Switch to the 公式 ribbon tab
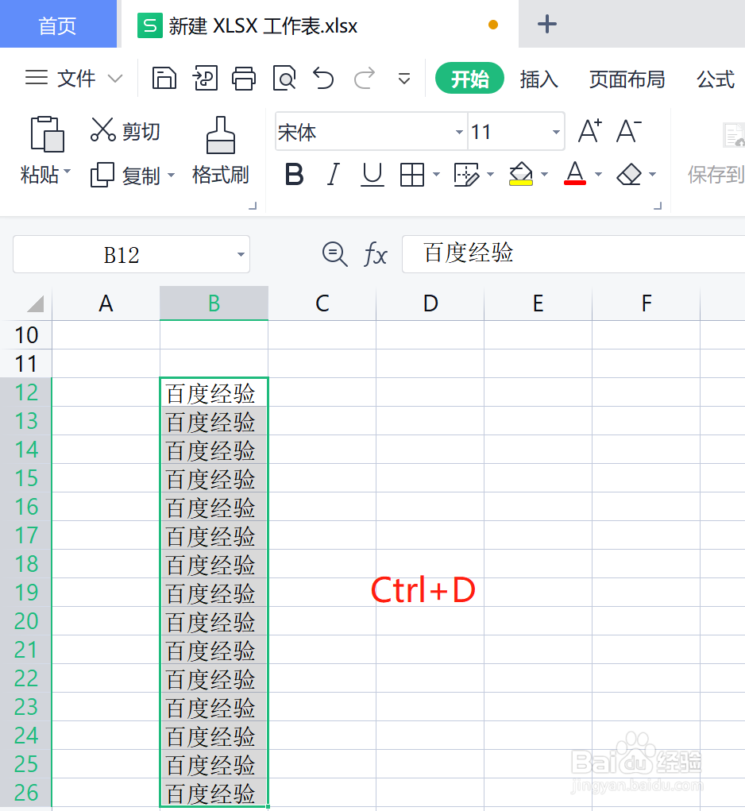The image size is (745, 811). coord(716,79)
